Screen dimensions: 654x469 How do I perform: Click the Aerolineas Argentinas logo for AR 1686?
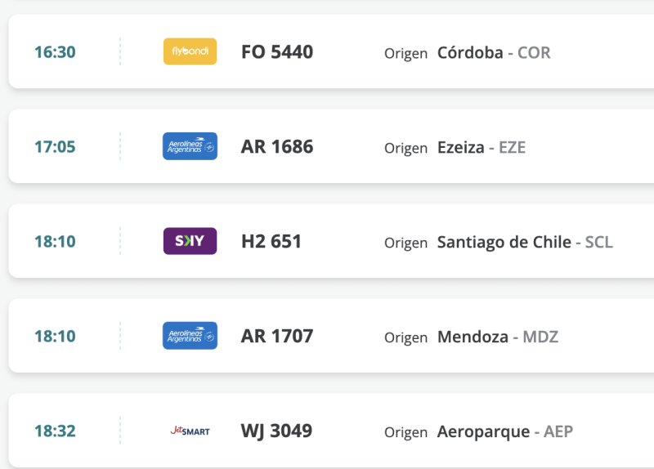click(x=190, y=146)
